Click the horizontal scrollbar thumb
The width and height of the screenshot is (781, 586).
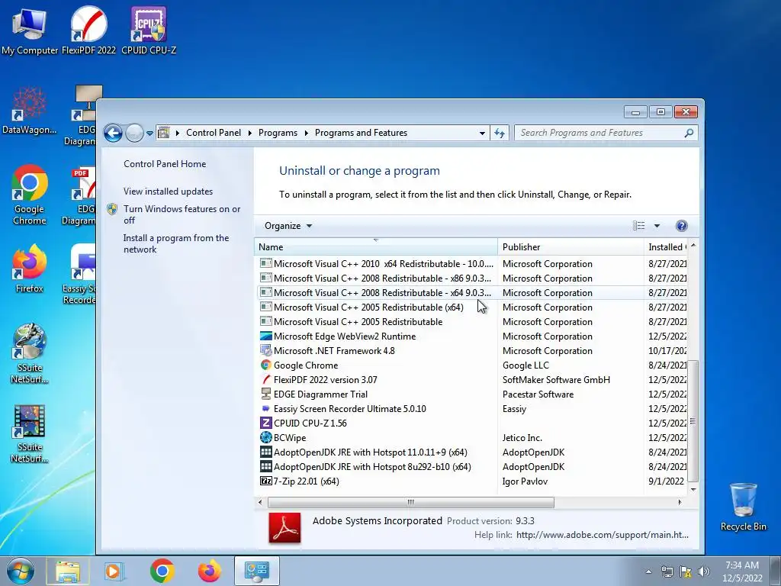pos(411,502)
